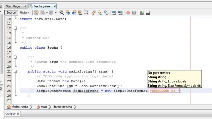Click 'import java.util.Date;' line
Screen dimensions: 212x119
click(43, 19)
